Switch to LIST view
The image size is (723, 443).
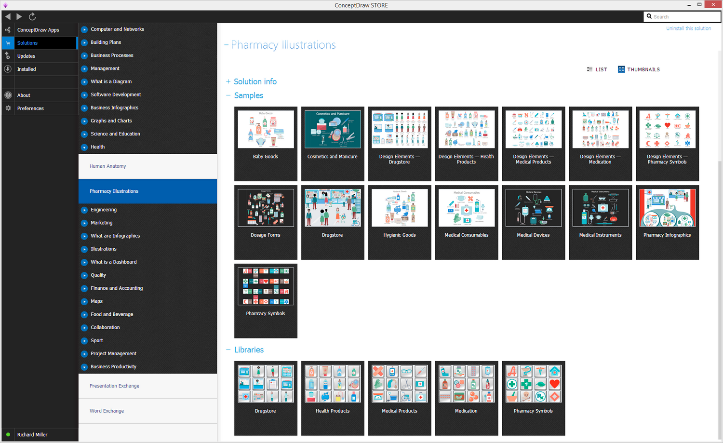point(597,69)
